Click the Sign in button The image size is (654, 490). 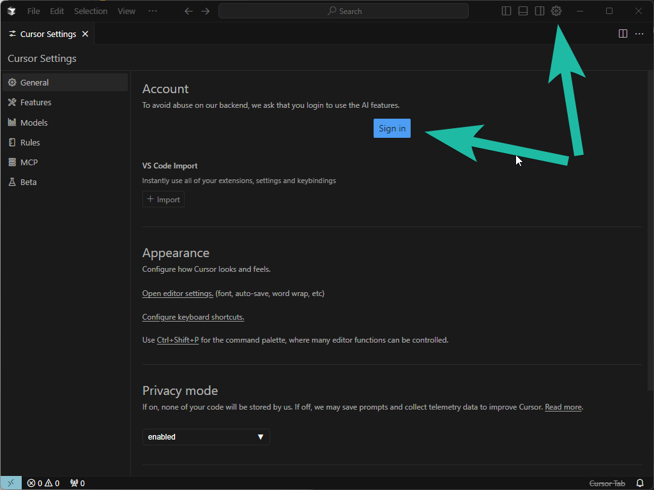click(392, 128)
